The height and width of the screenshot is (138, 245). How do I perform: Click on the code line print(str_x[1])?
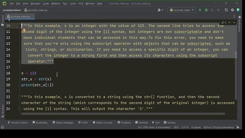pyautogui.click(x=38, y=85)
